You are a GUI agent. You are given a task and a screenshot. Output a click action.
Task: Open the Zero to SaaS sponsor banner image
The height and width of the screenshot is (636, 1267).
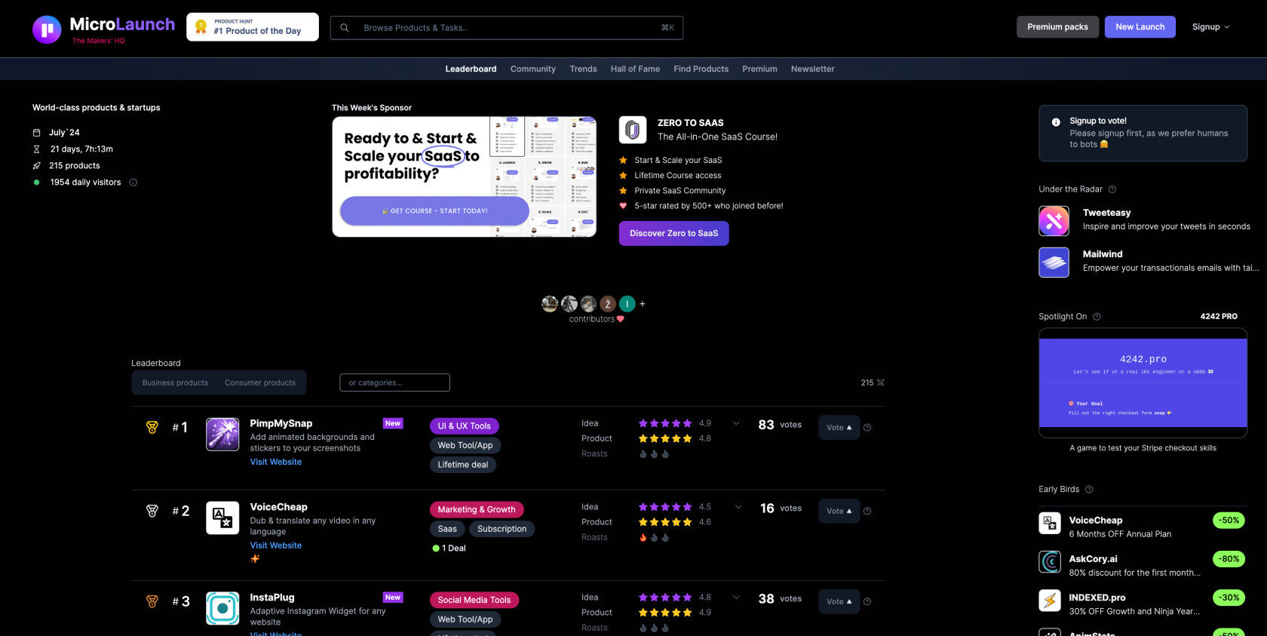click(465, 177)
